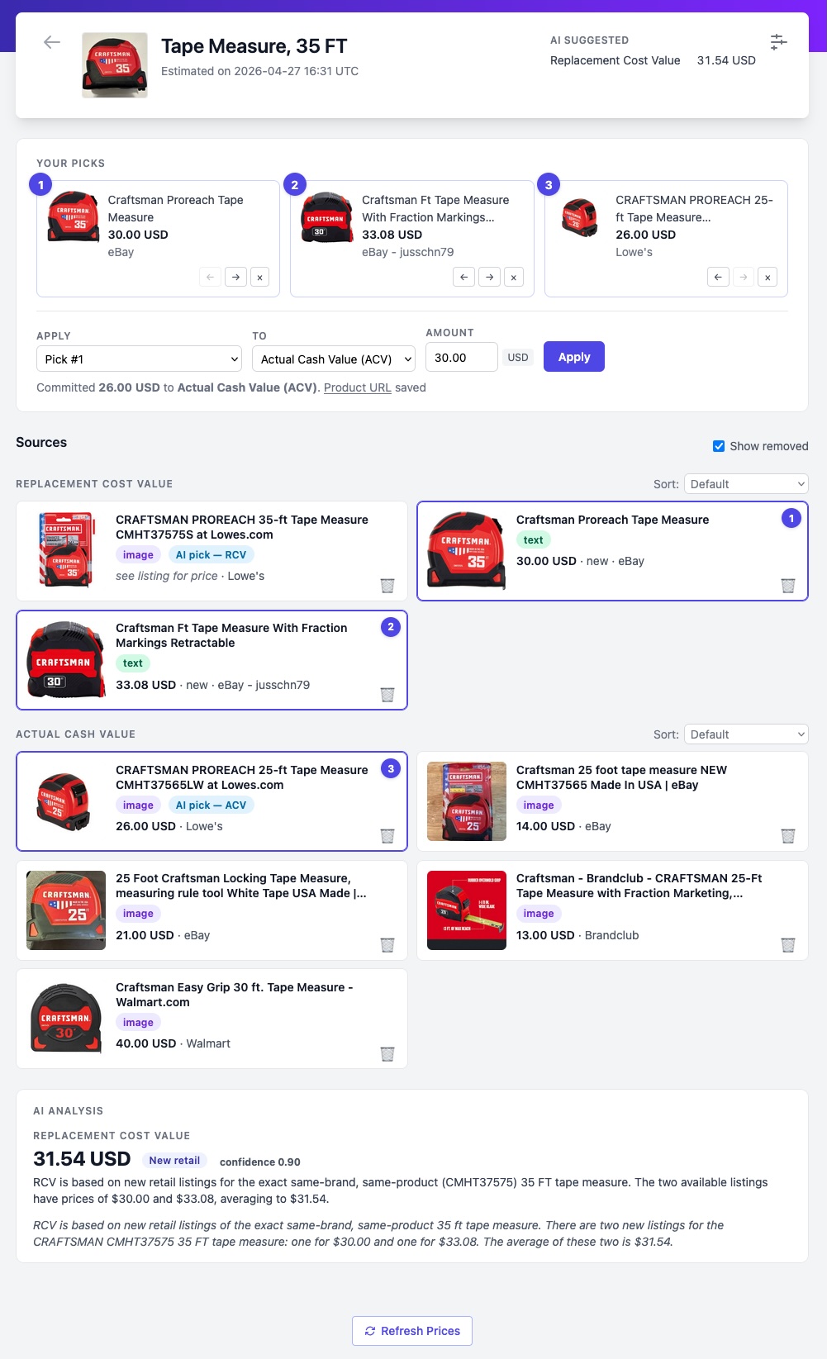Delete the PROREACH 25-ft Lowes.com source
827x1359 pixels.
(x=387, y=836)
